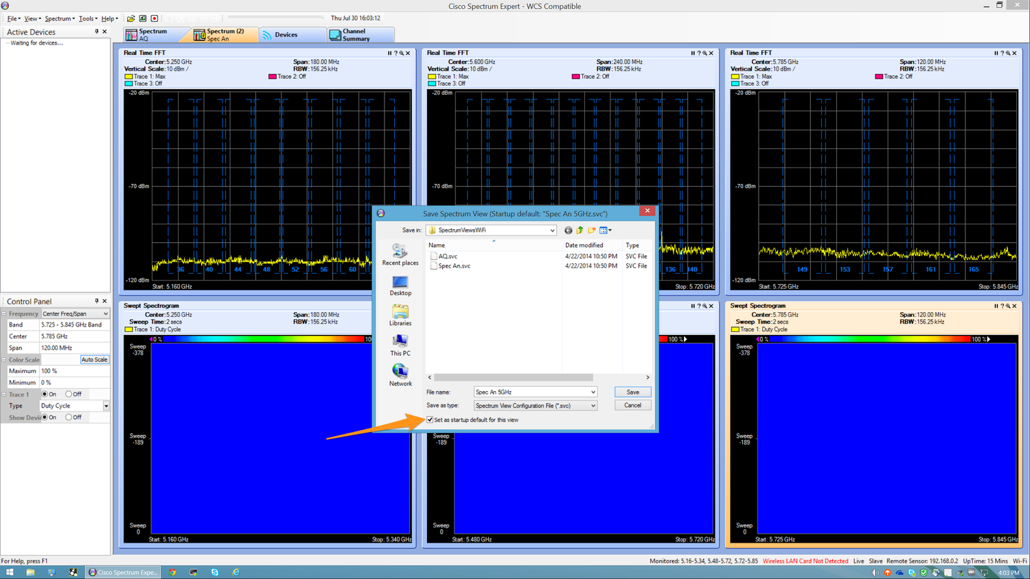Select the Show Device Off radio button
Viewport: 1030px width, 579px height.
[69, 417]
